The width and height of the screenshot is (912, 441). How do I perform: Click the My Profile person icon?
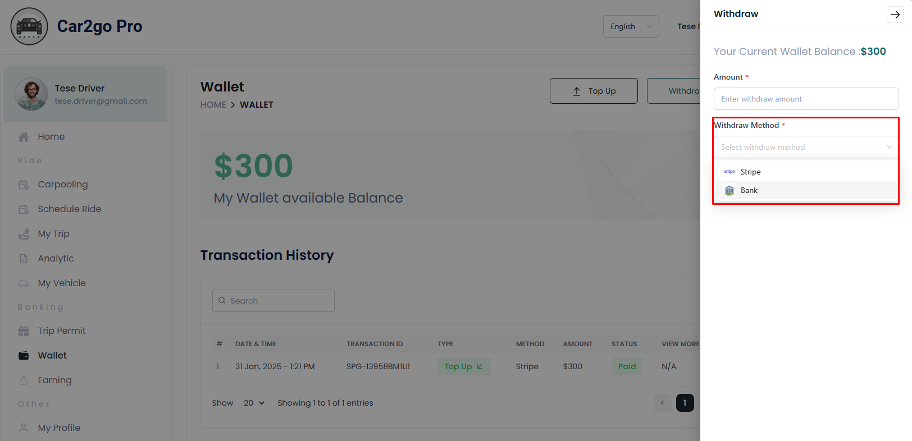[24, 428]
